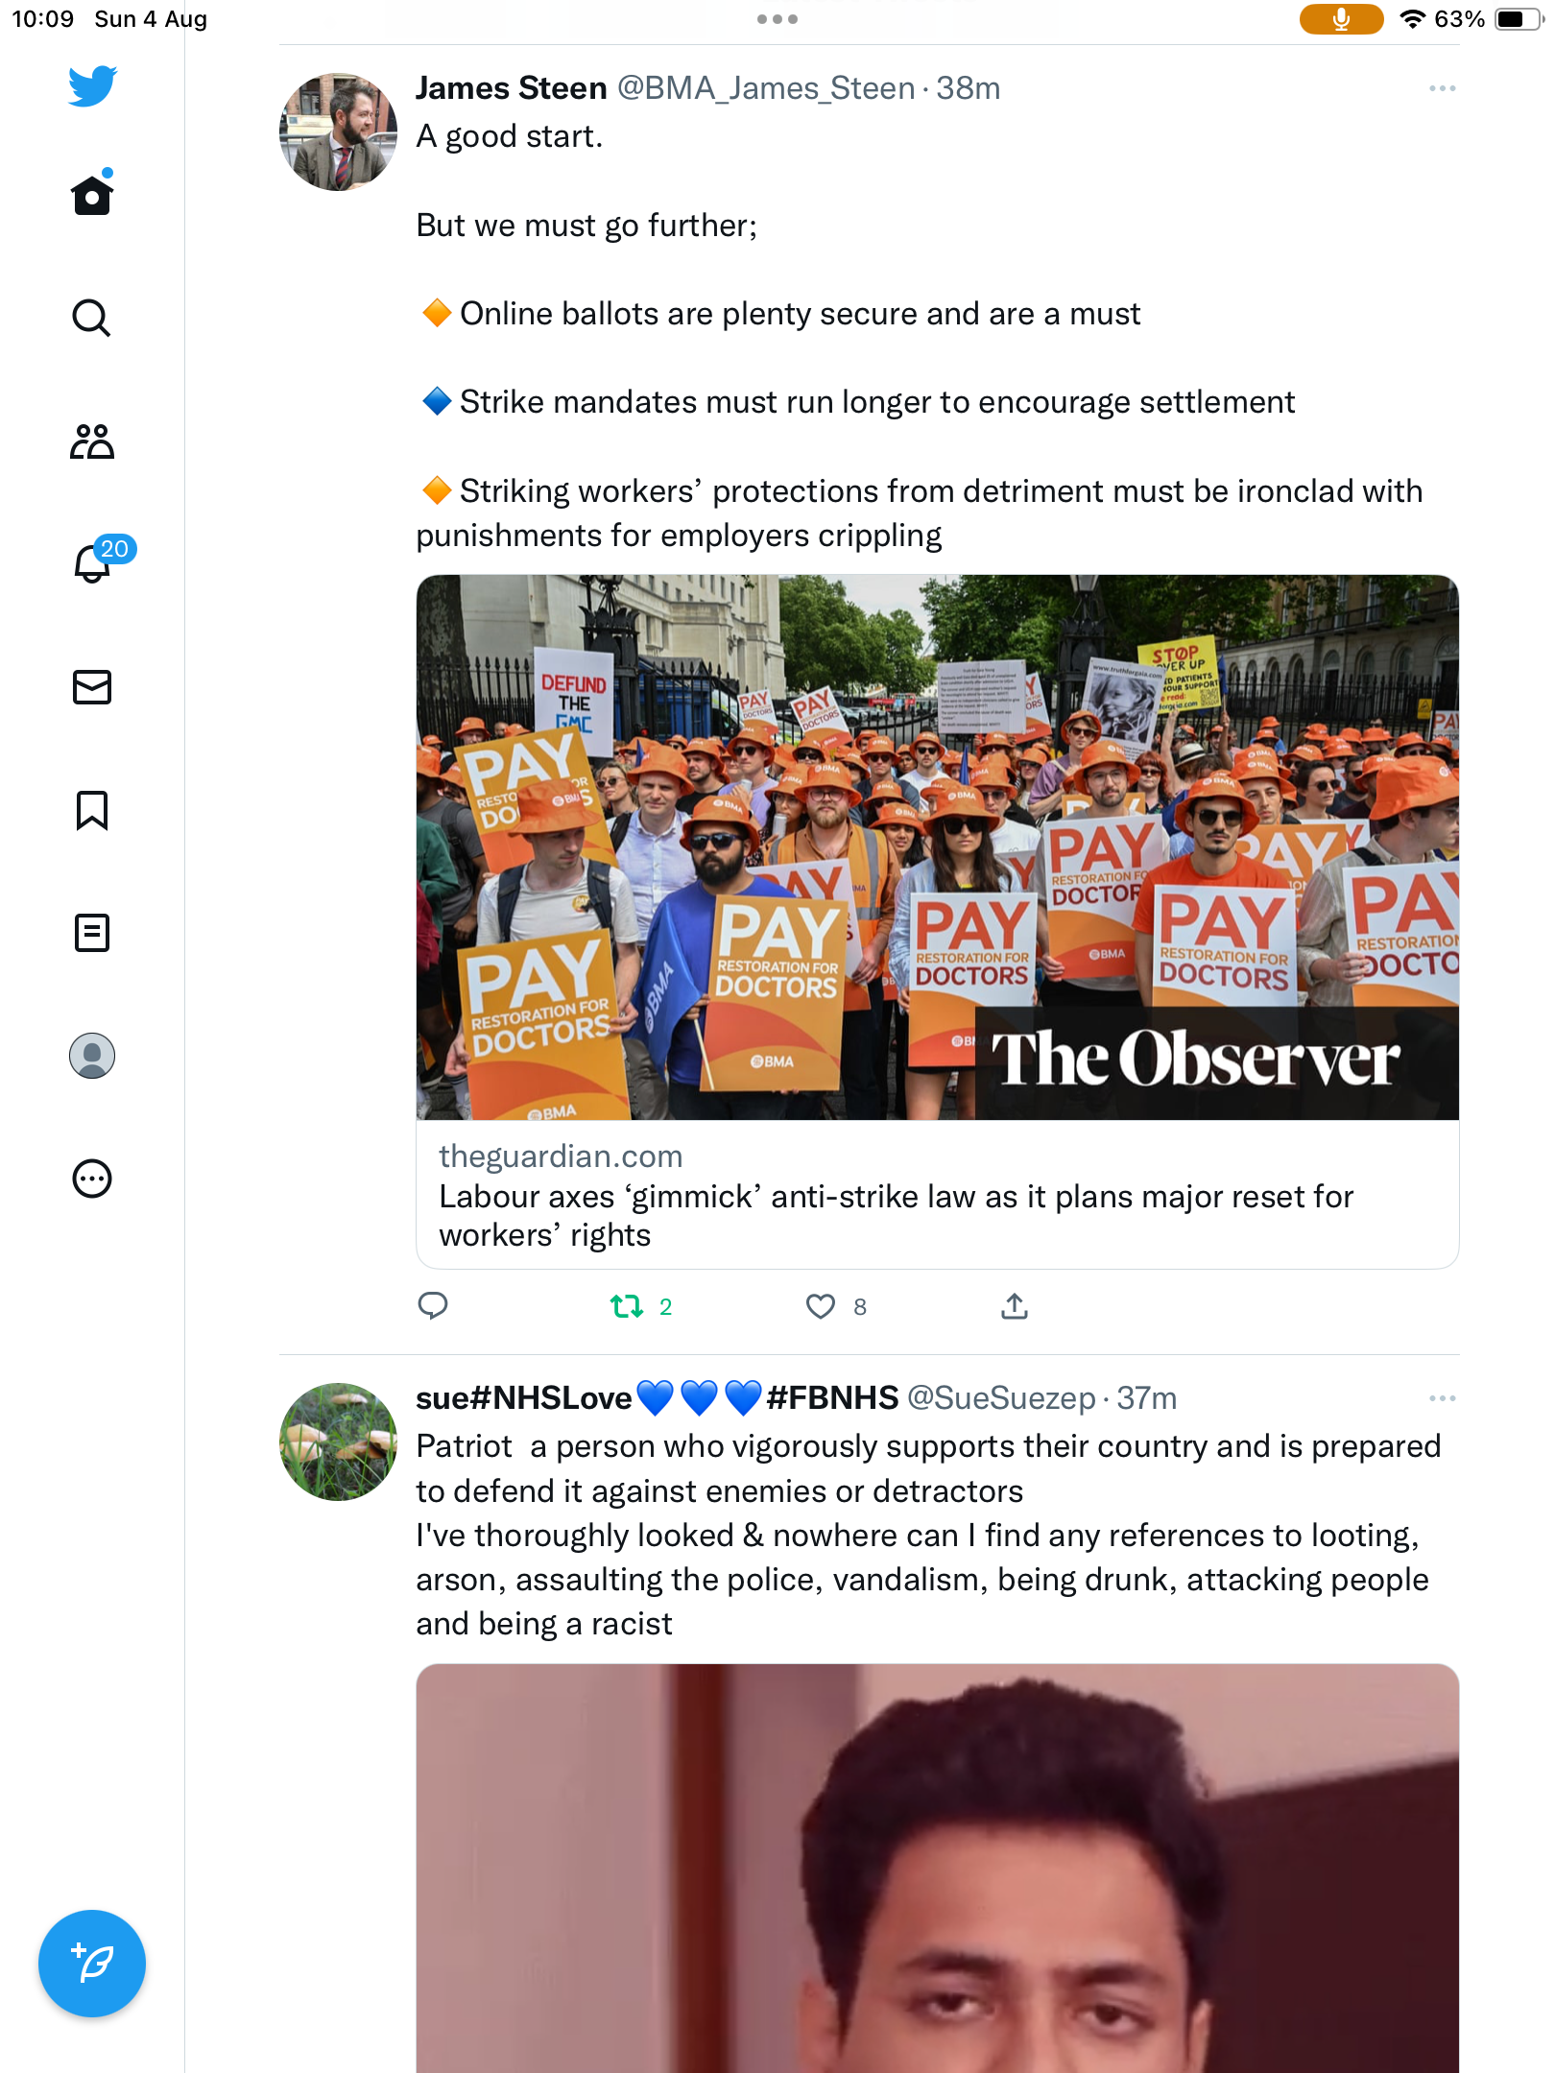Share James Steen's tweet

[x=1015, y=1305]
